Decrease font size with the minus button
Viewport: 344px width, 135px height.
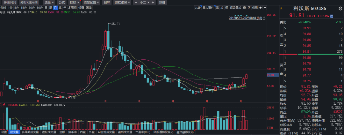click(137, 2)
